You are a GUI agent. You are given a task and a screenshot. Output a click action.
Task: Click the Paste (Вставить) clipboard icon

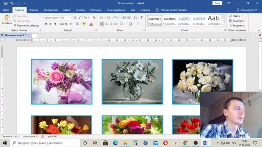[7, 18]
